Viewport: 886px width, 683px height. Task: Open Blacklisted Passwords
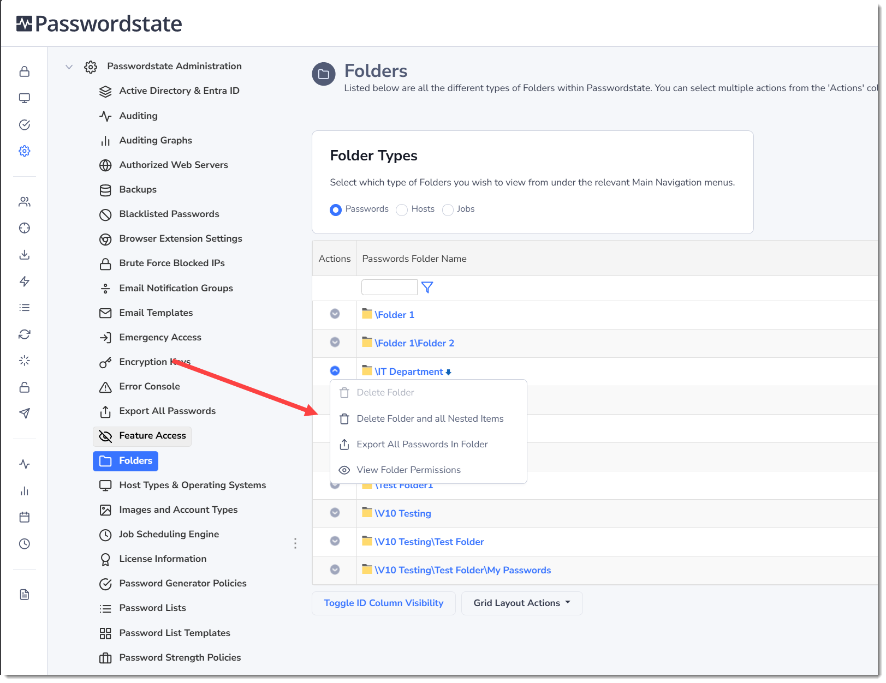click(x=159, y=214)
